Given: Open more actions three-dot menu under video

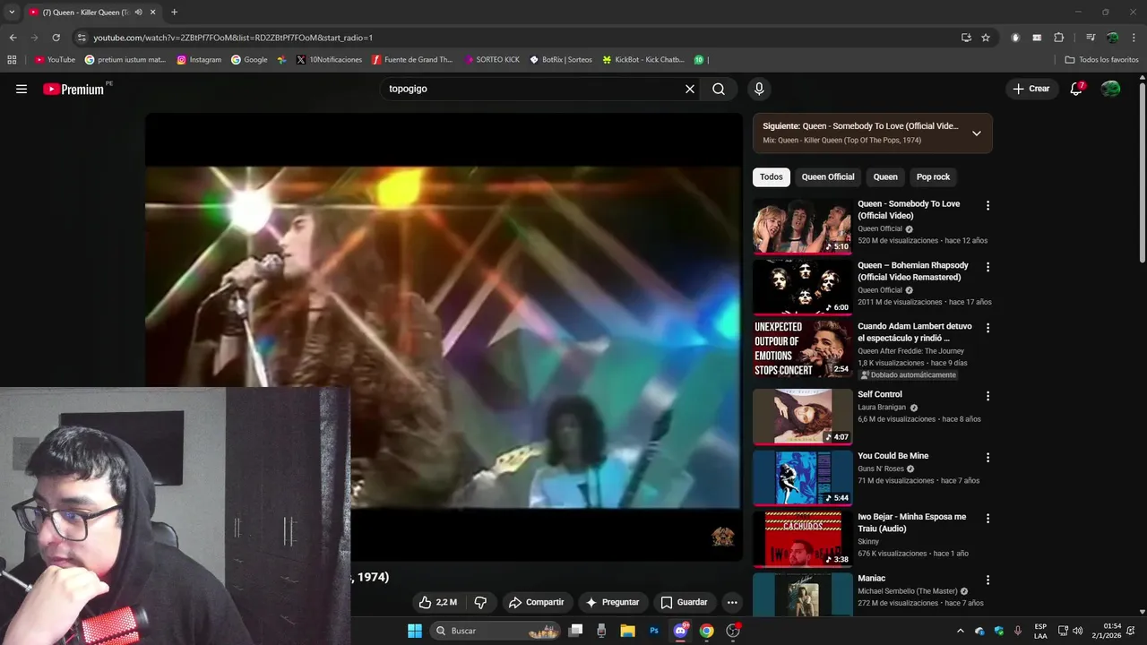Looking at the screenshot, I should (x=732, y=602).
